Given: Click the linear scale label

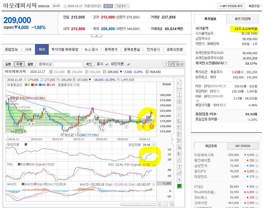Looking at the screenshot, I should point(167,84).
